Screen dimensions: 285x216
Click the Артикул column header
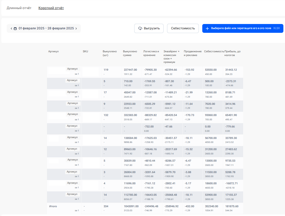pyautogui.click(x=53, y=51)
